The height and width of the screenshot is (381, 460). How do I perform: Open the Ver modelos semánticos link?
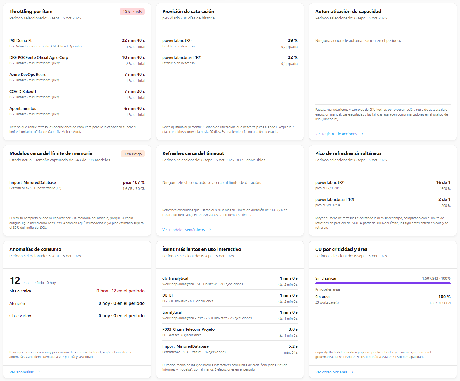[186, 230]
